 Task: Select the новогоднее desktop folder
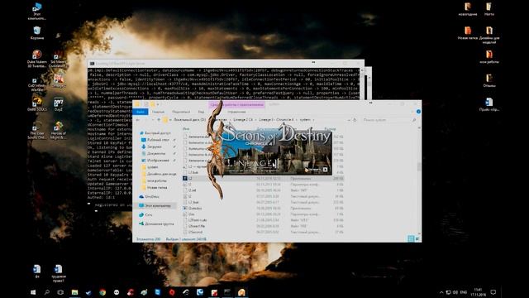point(468,9)
